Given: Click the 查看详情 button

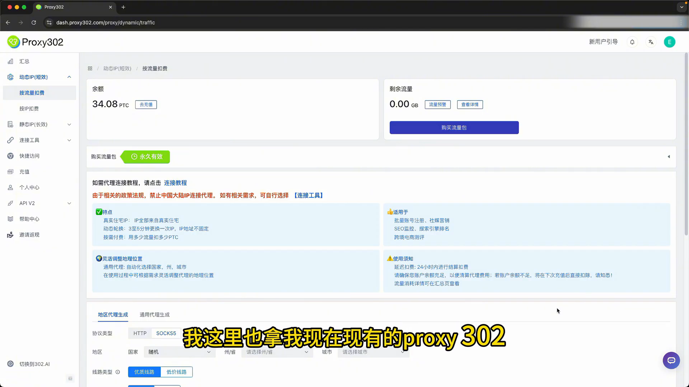Looking at the screenshot, I should click(x=470, y=105).
